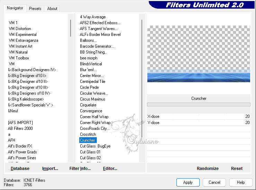Select &<Bkg Designer sf10 III> category

(x=28, y=87)
